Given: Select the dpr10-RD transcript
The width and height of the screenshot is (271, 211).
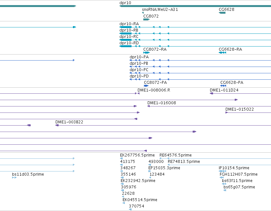Looking at the screenshot, I should (x=129, y=43).
